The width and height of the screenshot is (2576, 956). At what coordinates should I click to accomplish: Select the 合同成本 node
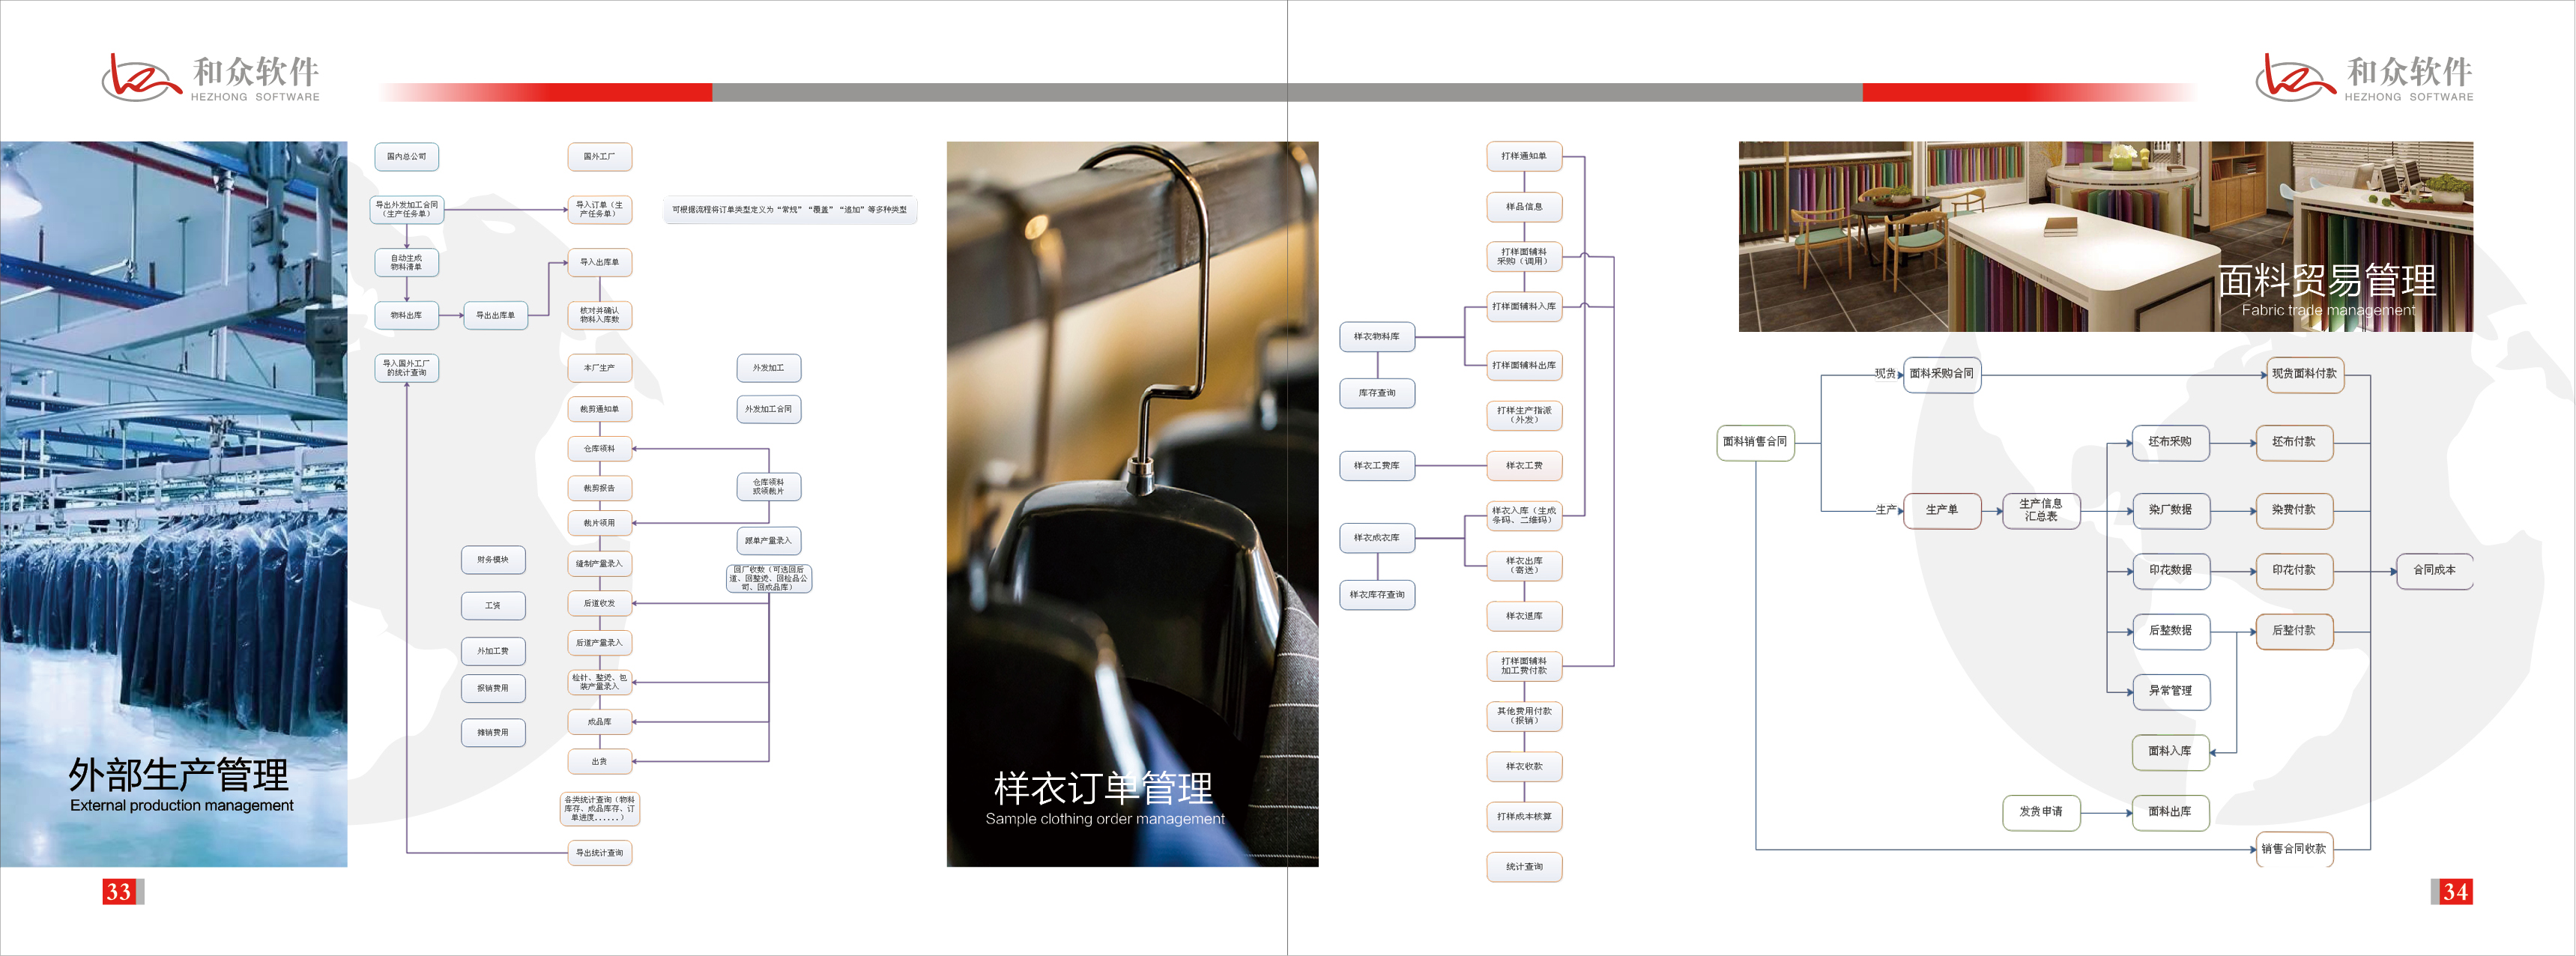tap(2434, 570)
